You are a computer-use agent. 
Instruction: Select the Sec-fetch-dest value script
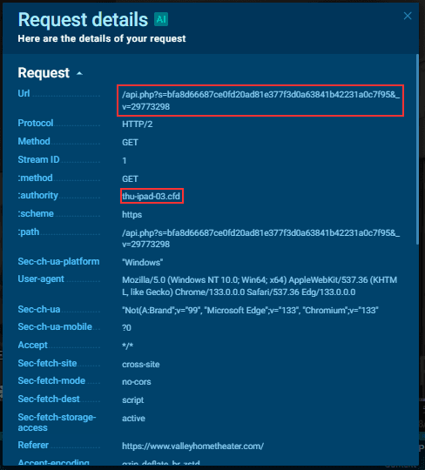(x=133, y=400)
